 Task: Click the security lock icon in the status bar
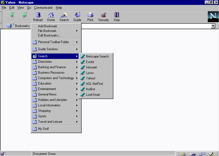(x=3, y=154)
